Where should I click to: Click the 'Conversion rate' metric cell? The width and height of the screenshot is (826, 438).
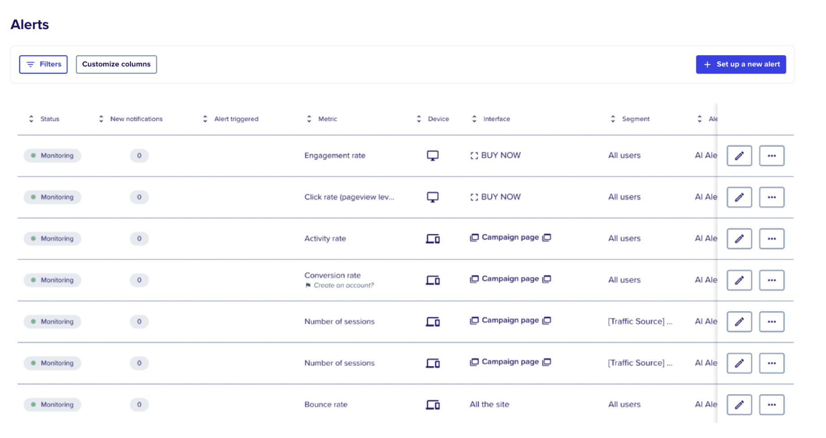tap(333, 275)
